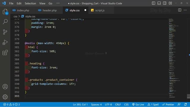Click the red color decorator on line 377
Image resolution: width=190 pixels, height=107 pixels.
coord(26,31)
